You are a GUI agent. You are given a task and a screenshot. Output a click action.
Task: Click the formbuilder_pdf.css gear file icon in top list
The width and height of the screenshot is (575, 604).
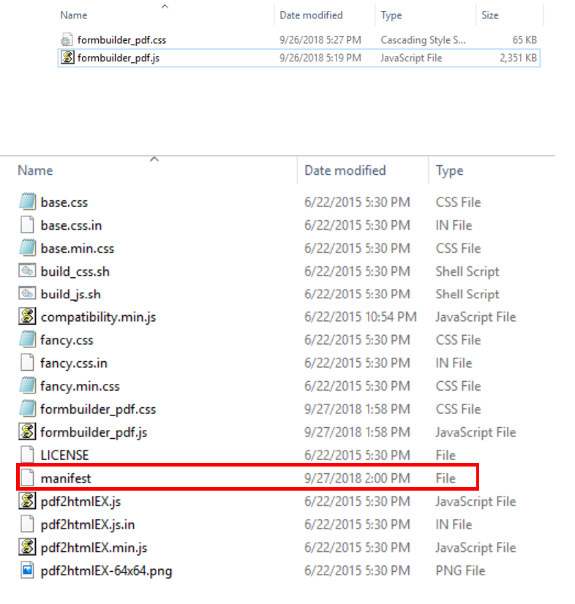67,40
